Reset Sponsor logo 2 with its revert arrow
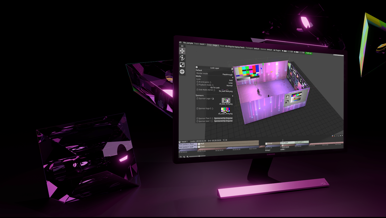386x218 pixels. (213, 108)
